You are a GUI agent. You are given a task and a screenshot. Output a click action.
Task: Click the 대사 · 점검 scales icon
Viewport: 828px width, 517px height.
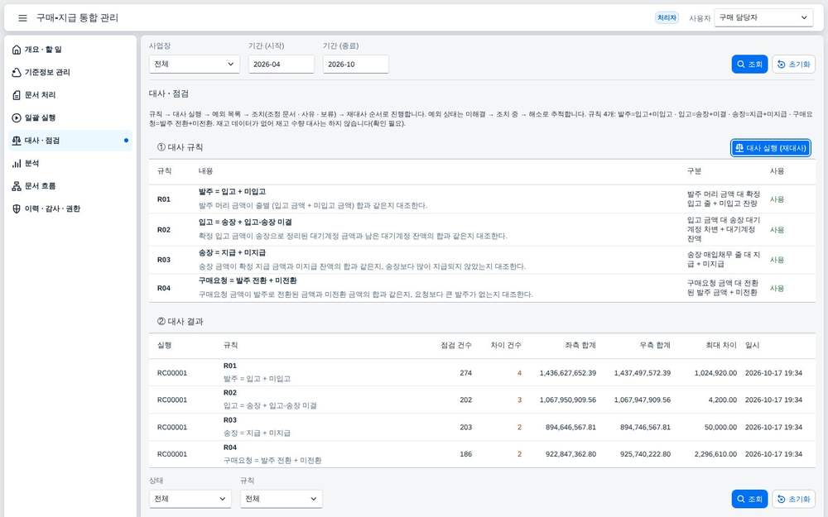point(17,141)
